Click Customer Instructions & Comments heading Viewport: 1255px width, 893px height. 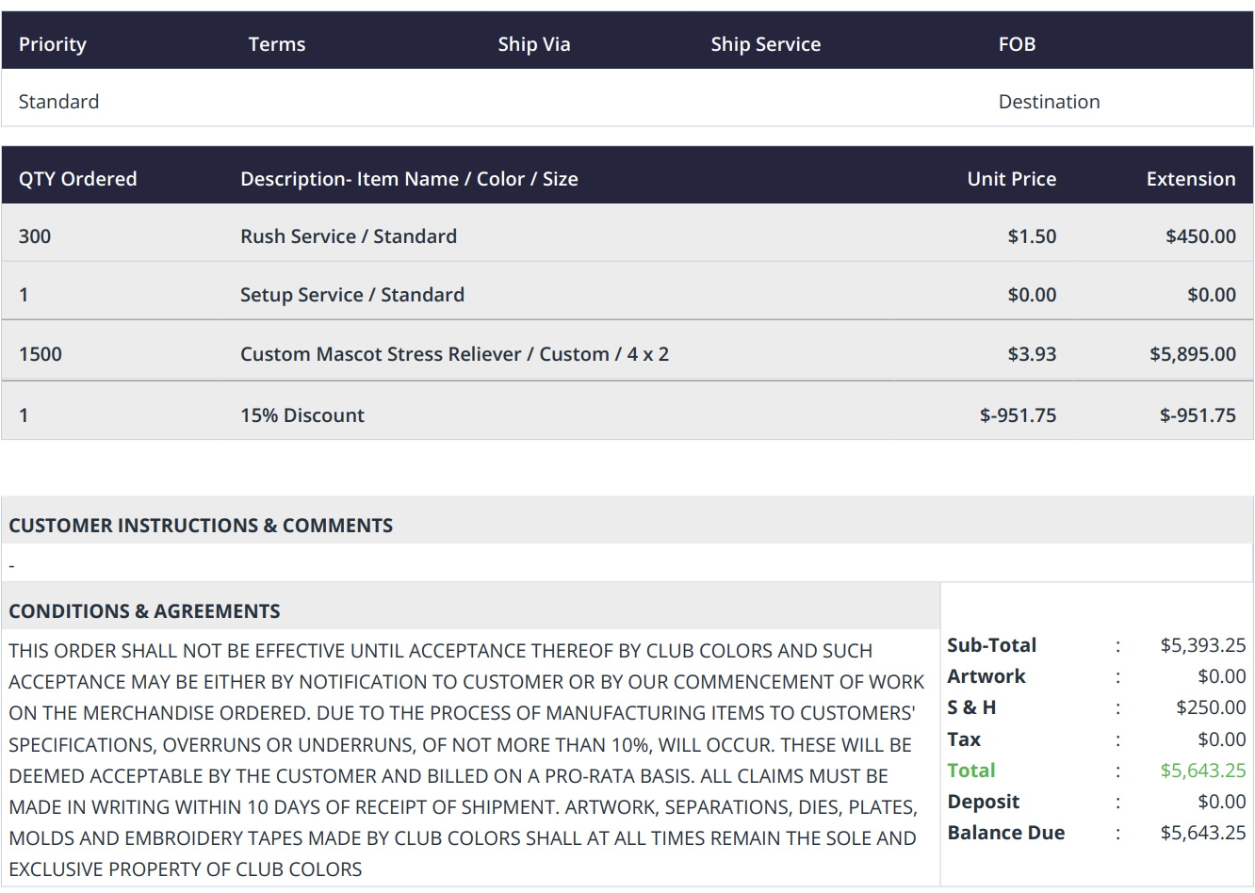pos(201,526)
